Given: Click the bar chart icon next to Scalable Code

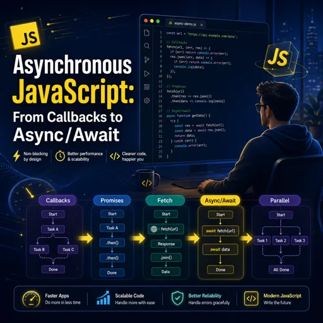Looking at the screenshot, I should point(103,298).
